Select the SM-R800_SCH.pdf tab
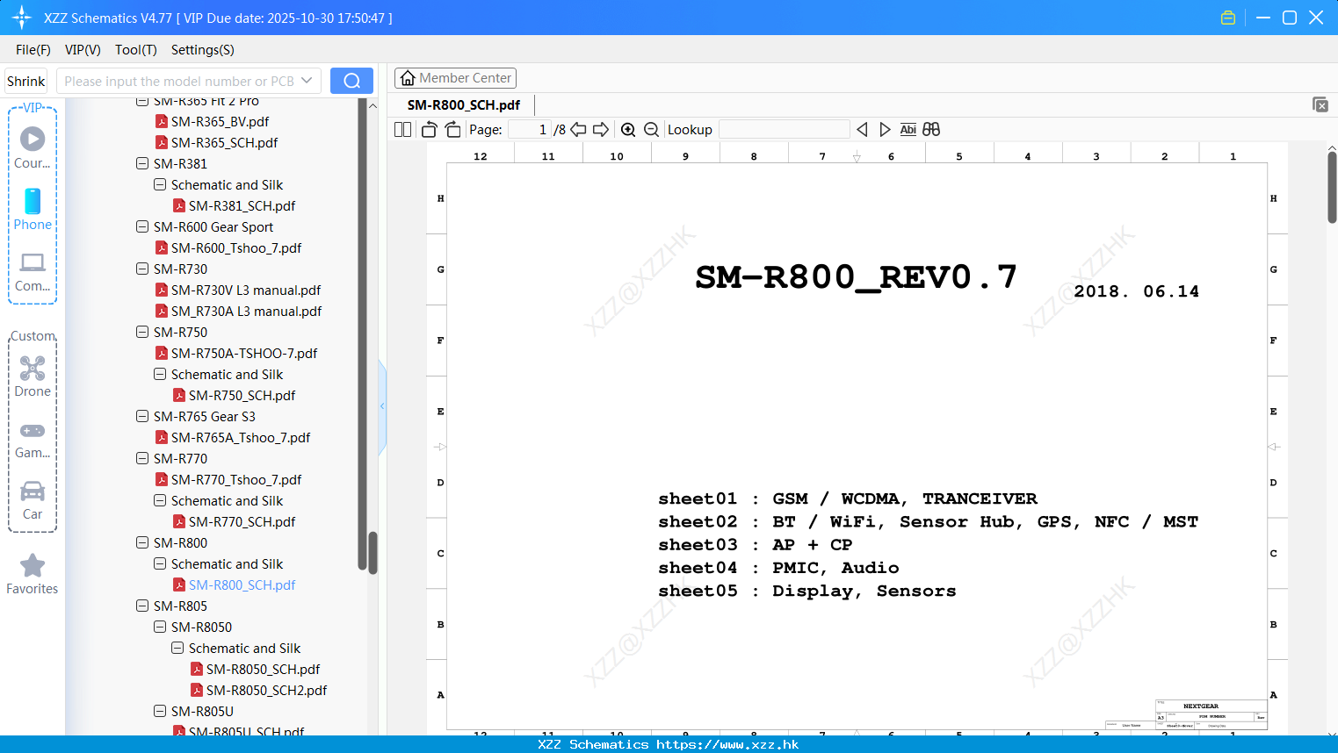Viewport: 1338px width, 753px height. tap(464, 104)
